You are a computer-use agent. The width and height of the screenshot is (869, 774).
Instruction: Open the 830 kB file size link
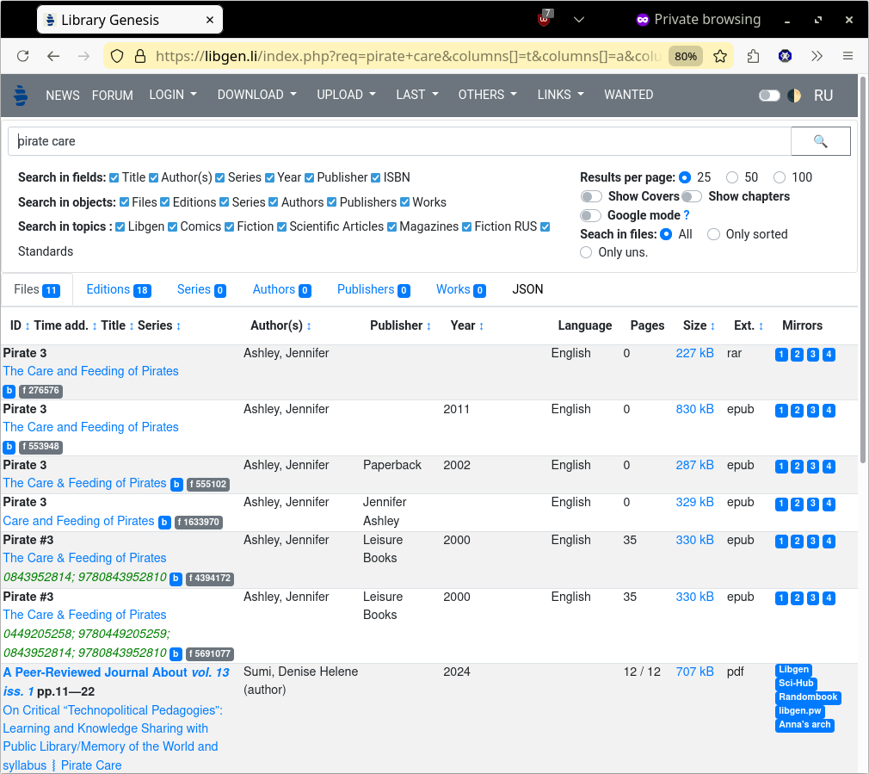pyautogui.click(x=694, y=409)
